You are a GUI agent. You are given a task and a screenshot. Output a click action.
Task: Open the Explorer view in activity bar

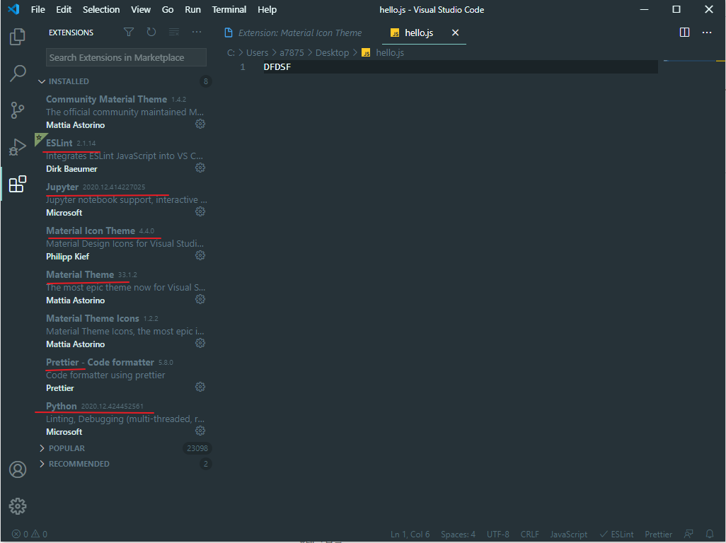point(18,37)
